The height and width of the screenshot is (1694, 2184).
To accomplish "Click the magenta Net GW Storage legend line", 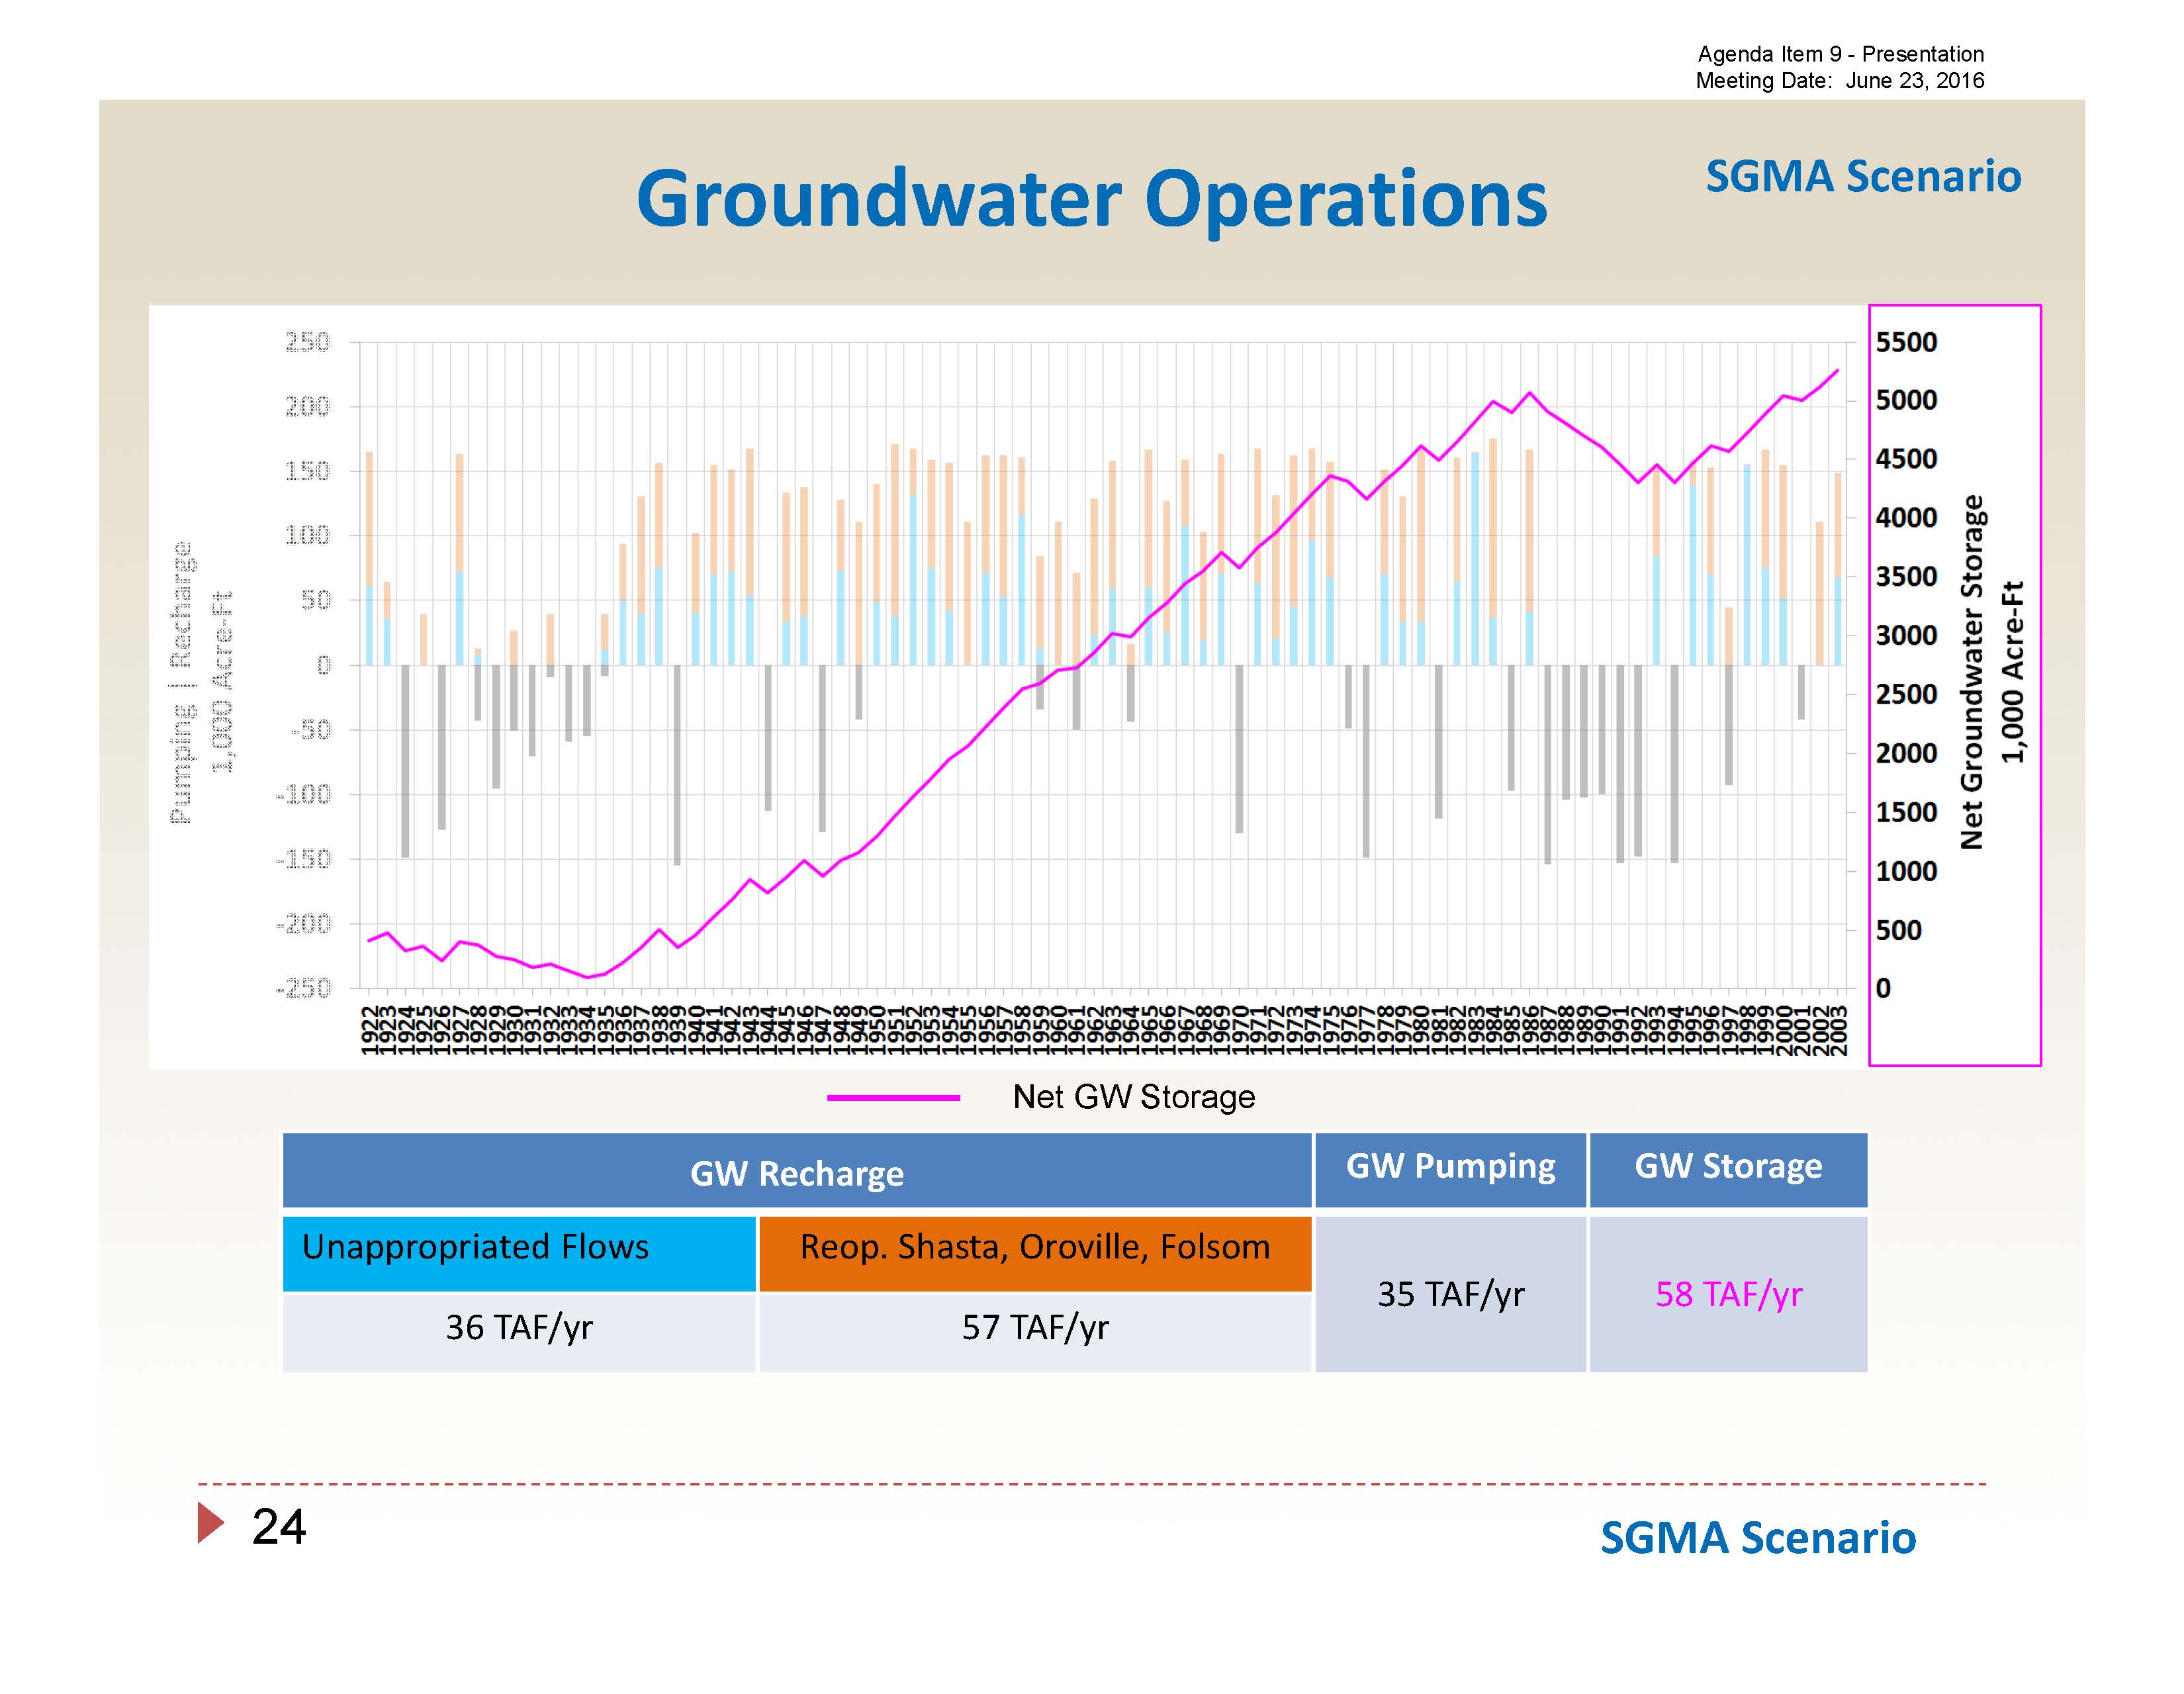I will click(893, 1097).
